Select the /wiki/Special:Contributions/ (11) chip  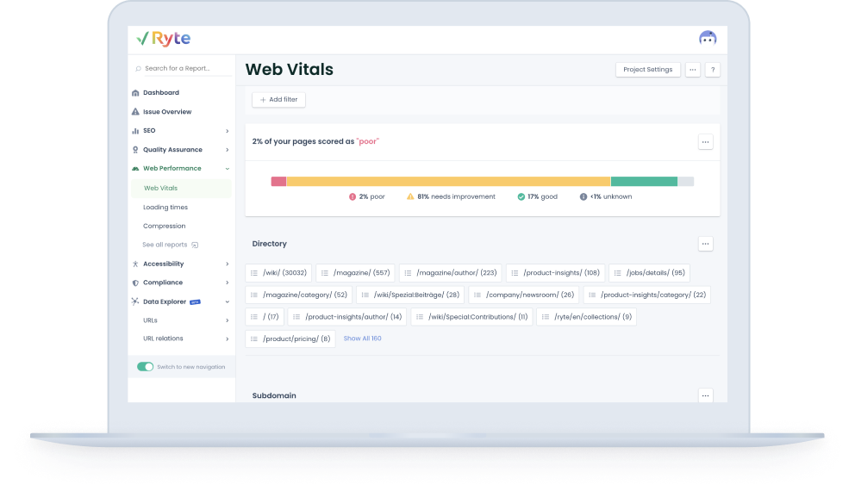471,317
